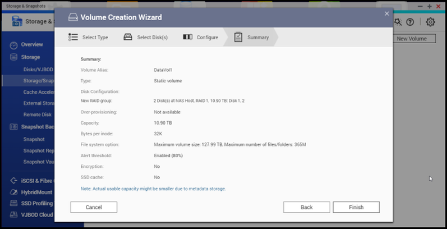The width and height of the screenshot is (447, 229).
Task: Click the Volume Creation Wizard disk icon
Action: pos(73,17)
